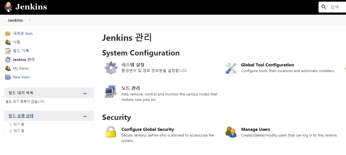Select executor 1 대기 중 row
Screen dimensions: 346x155
[x=49, y=124]
